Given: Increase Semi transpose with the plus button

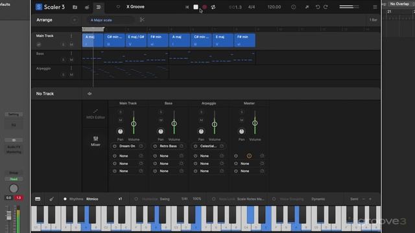Looking at the screenshot, I should [370, 199].
